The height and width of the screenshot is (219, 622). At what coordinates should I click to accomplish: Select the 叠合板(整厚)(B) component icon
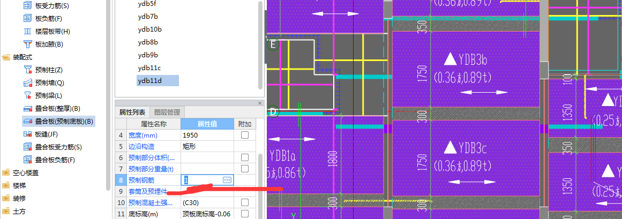27,108
